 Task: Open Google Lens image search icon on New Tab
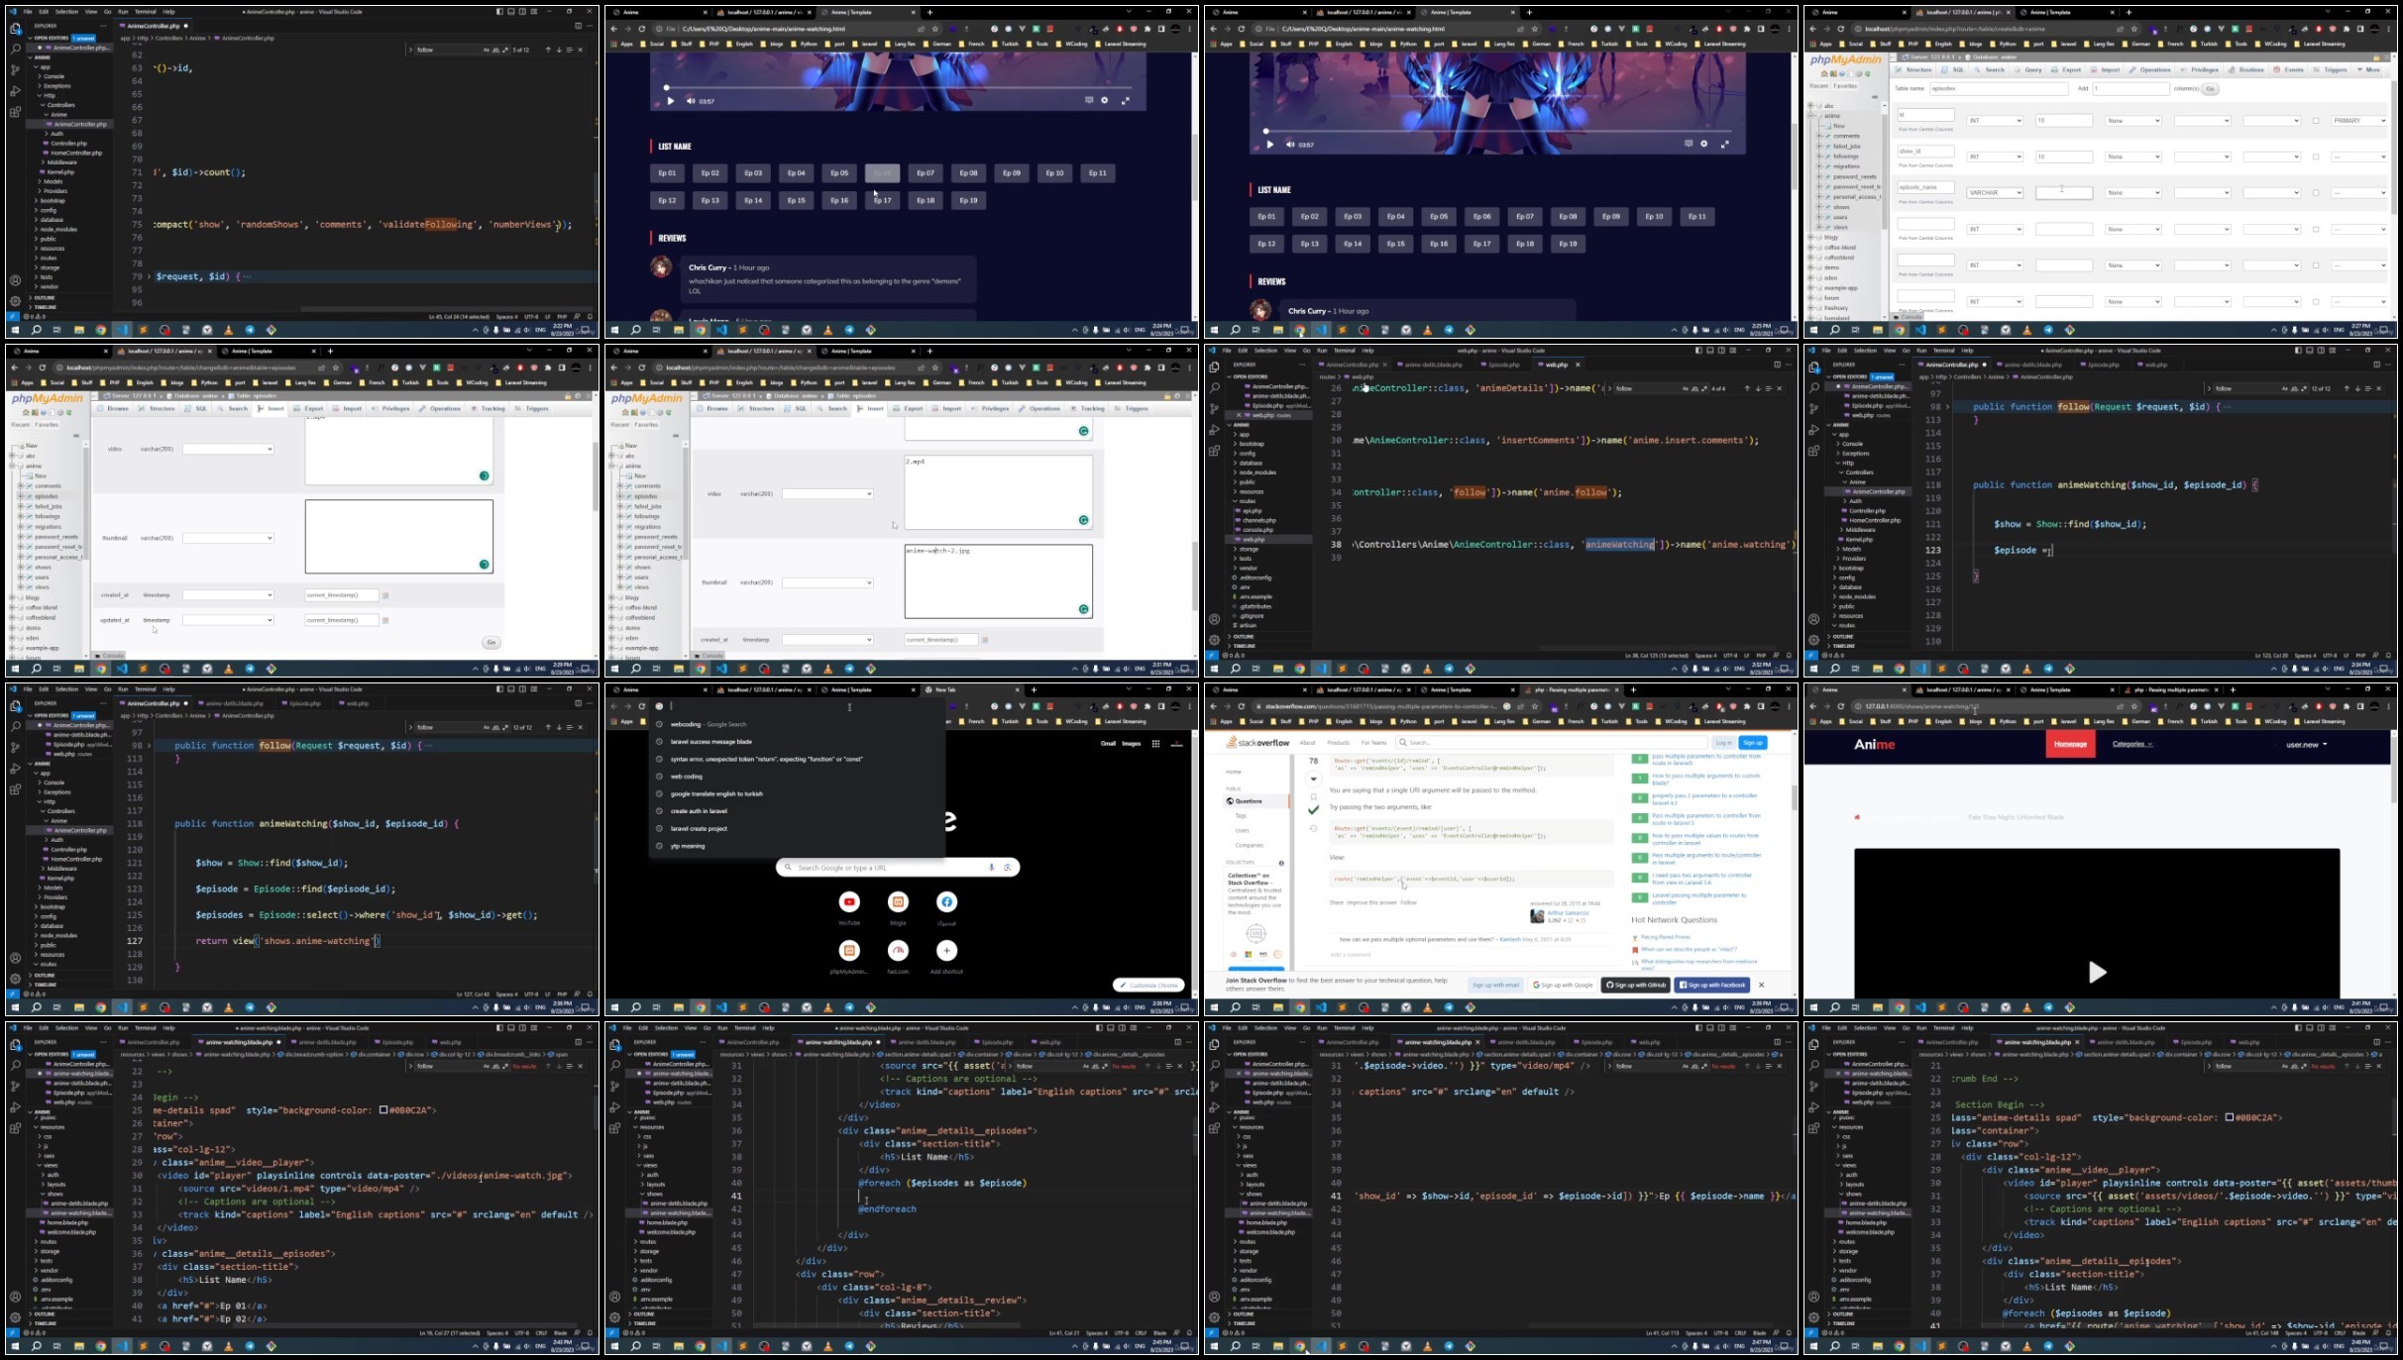[x=1008, y=868]
